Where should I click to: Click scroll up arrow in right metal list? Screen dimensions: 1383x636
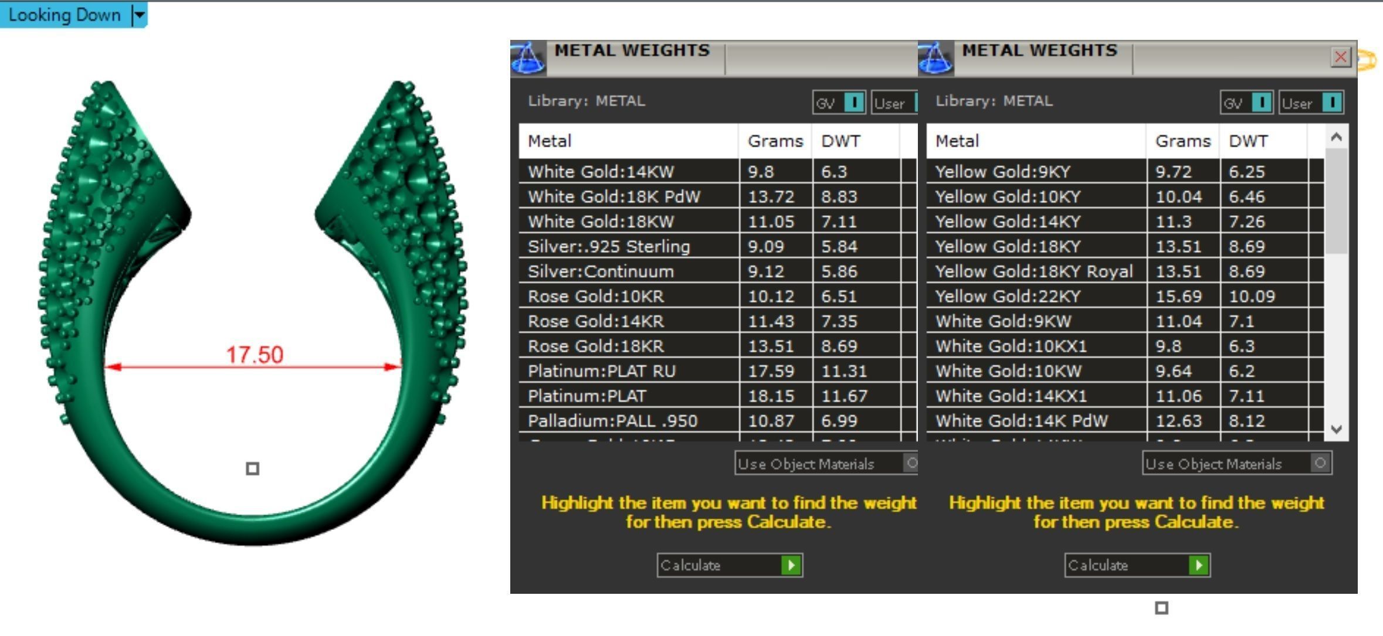click(1337, 137)
